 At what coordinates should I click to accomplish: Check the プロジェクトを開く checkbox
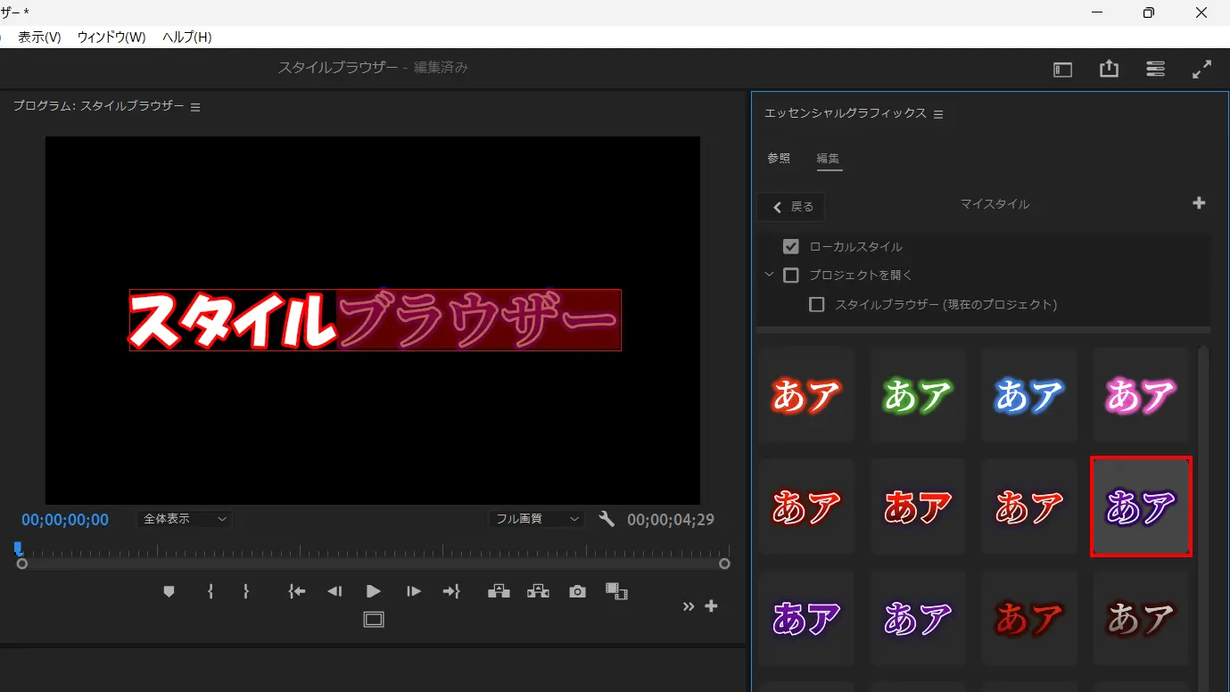[790, 276]
